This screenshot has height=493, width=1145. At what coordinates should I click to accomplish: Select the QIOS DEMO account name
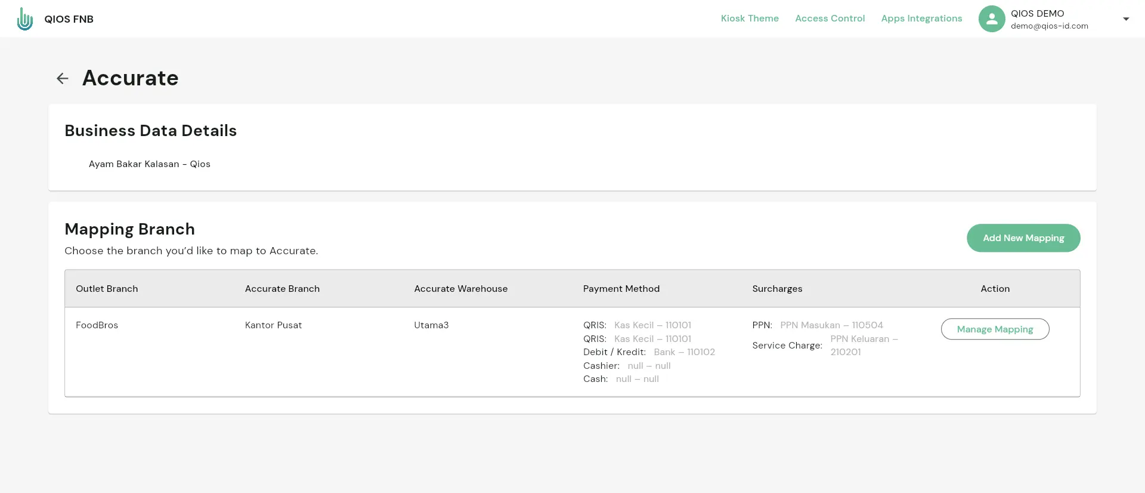[x=1037, y=13]
